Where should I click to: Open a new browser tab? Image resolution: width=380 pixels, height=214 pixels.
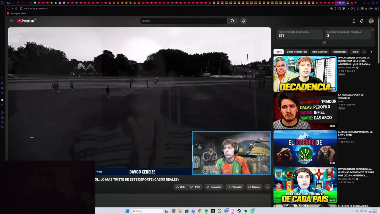356,3
